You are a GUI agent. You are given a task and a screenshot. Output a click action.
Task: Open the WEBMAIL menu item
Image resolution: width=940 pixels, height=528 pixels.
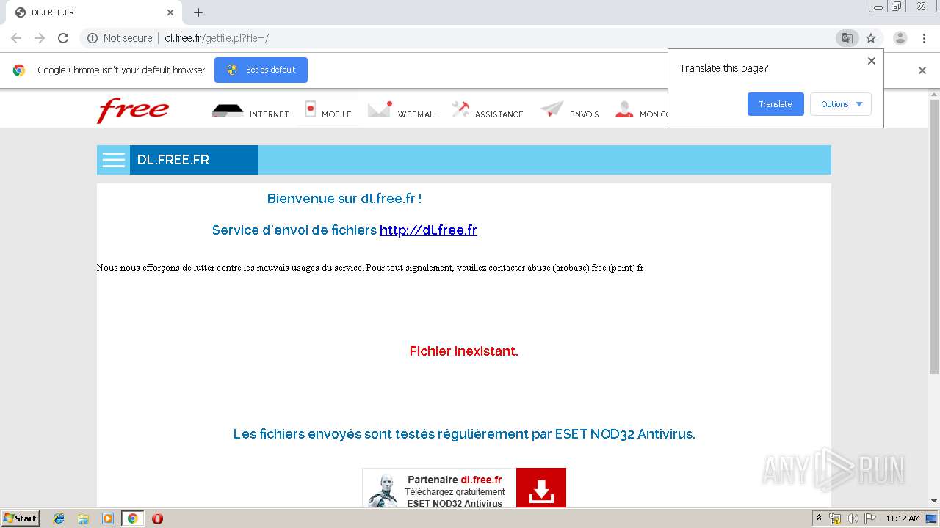pyautogui.click(x=402, y=111)
